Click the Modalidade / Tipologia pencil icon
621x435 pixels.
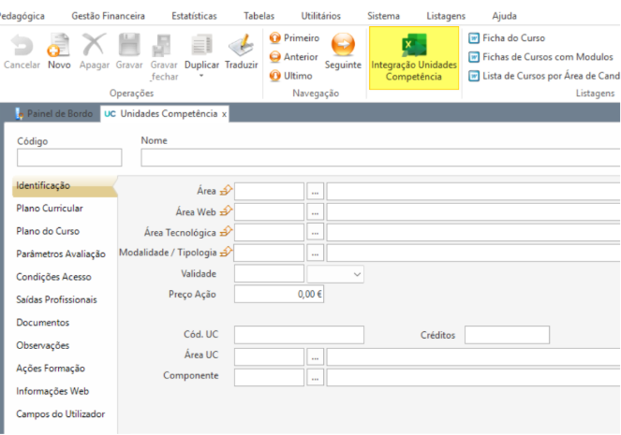tap(226, 252)
